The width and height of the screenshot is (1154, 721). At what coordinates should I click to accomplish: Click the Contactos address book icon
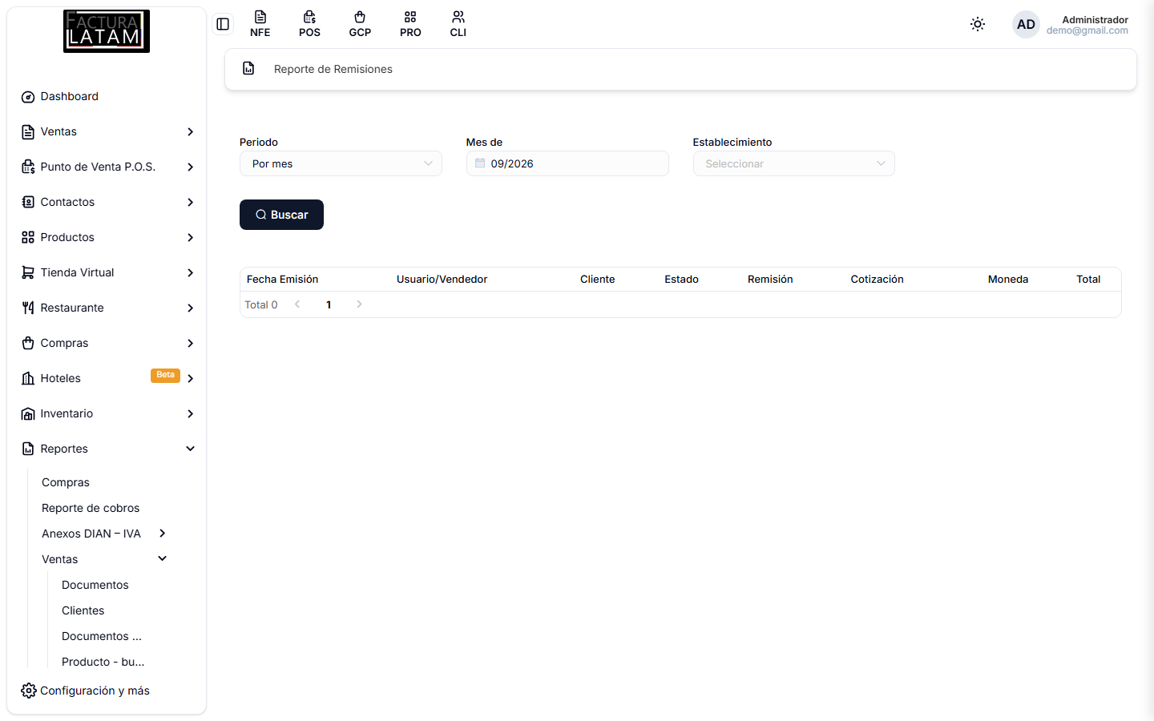(28, 202)
